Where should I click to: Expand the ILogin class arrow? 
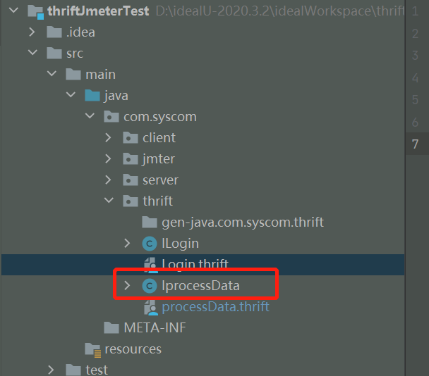click(x=127, y=243)
